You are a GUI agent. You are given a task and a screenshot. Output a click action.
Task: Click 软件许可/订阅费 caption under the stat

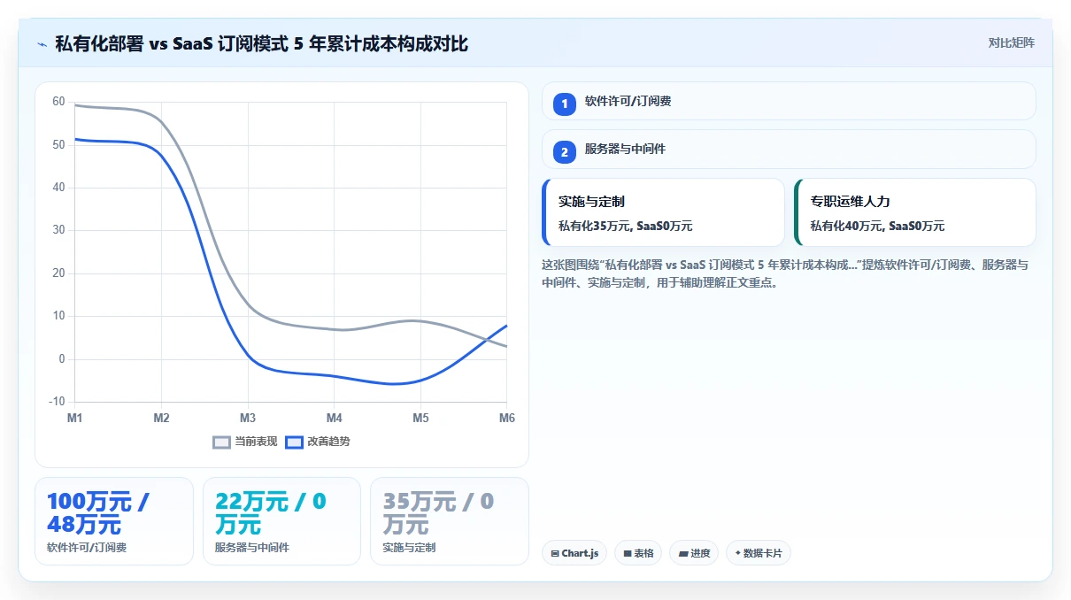[x=87, y=548]
